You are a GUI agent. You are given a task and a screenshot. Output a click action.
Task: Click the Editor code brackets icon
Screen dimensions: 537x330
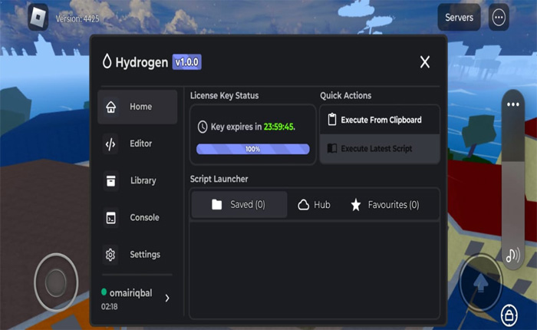point(110,144)
